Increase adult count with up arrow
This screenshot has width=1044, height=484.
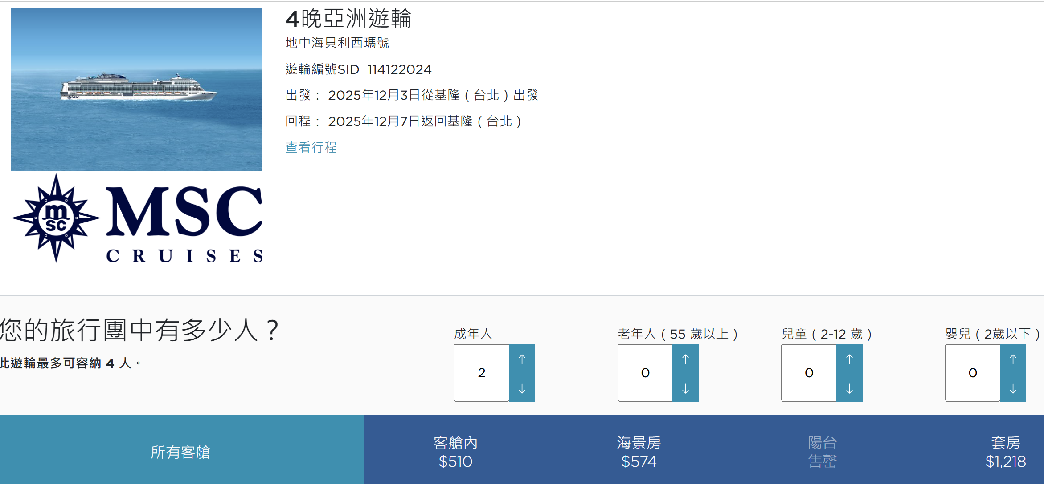click(522, 359)
